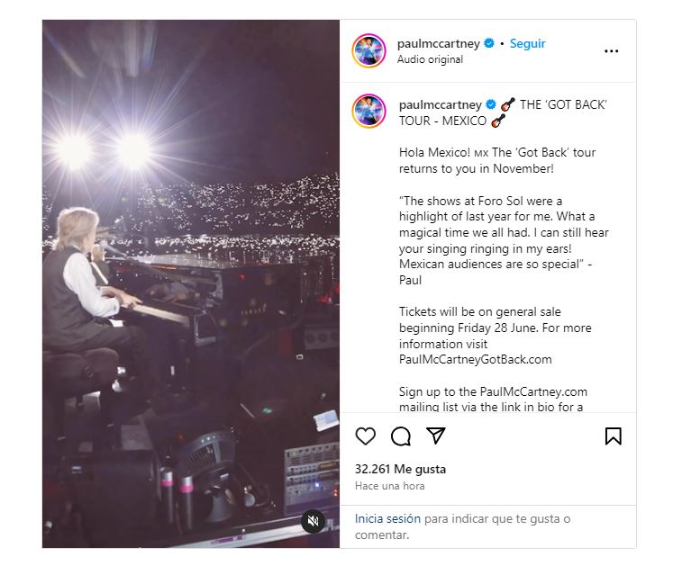View who liked via 32.261 Me gusta

(x=400, y=469)
